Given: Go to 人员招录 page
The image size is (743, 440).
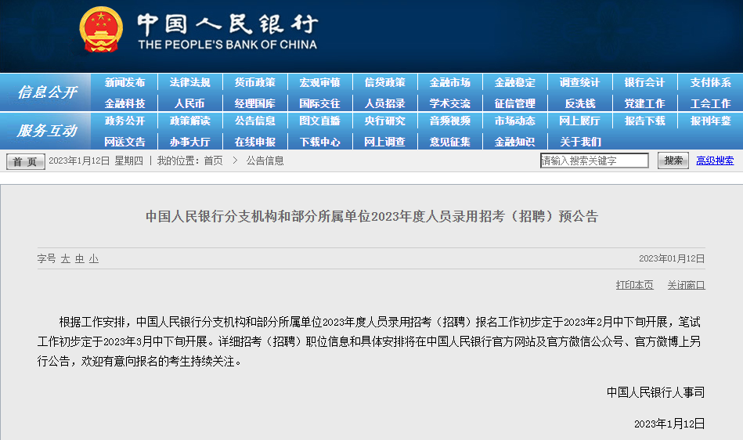Looking at the screenshot, I should (384, 103).
